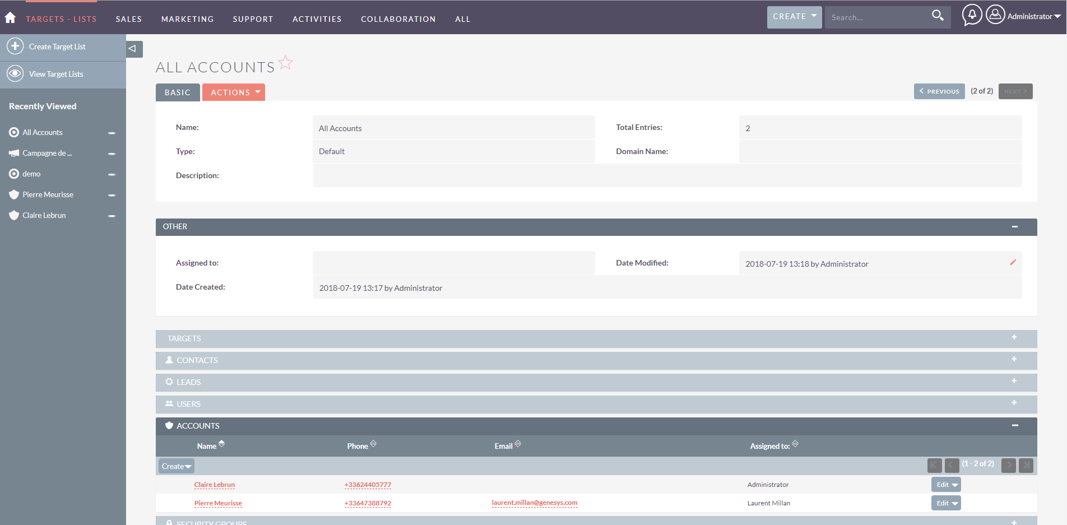Viewport: 1067px width, 525px height.
Task: Open the Marketing menu
Action: [187, 19]
